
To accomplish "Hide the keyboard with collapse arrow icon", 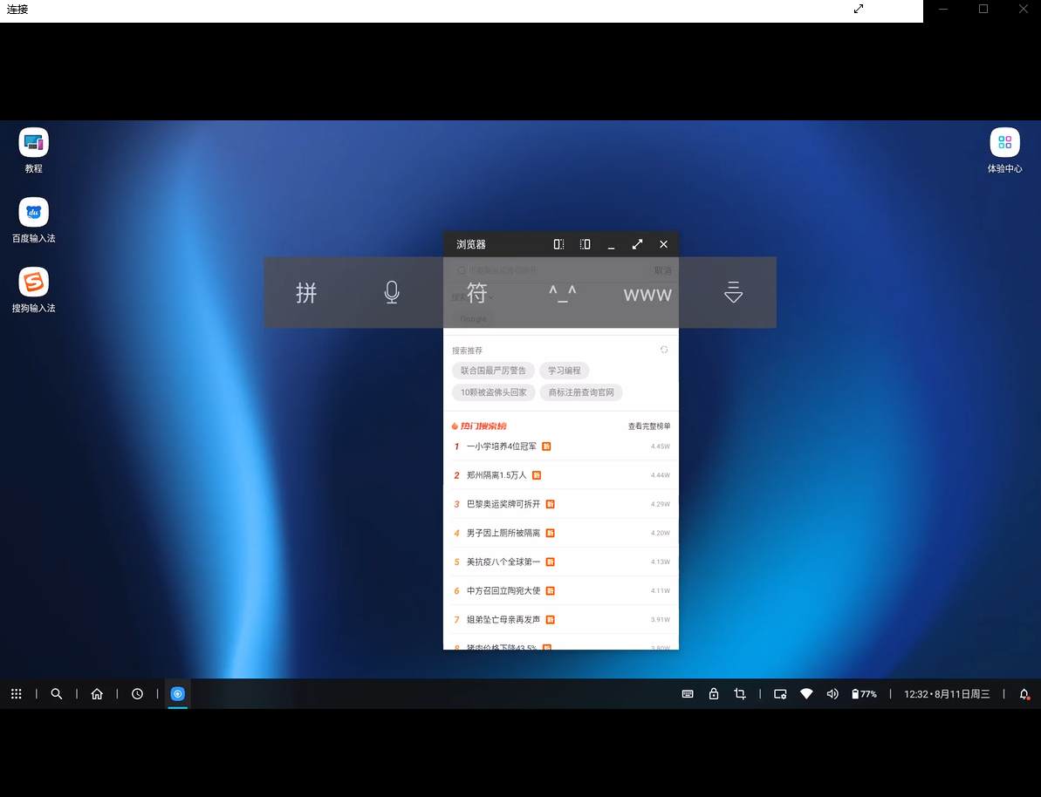I will [x=733, y=293].
